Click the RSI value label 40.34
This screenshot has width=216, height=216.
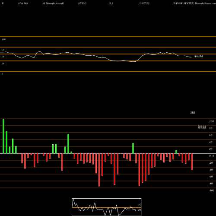[199, 56]
